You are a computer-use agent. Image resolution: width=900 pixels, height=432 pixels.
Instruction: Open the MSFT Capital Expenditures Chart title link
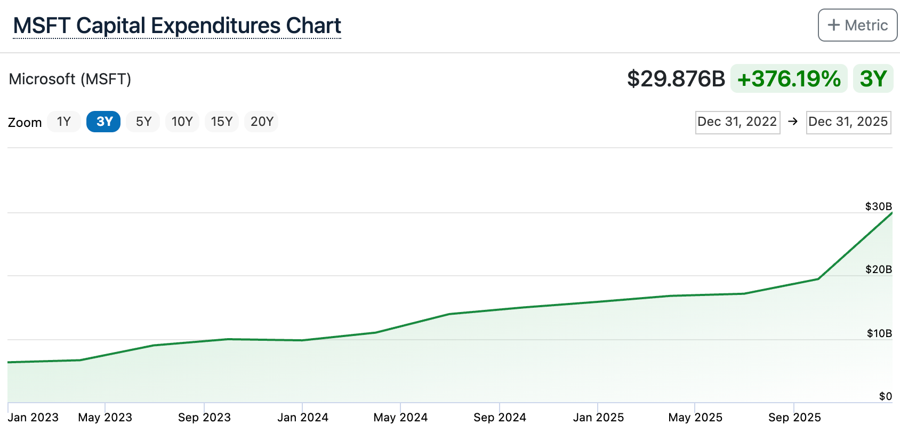click(x=177, y=26)
